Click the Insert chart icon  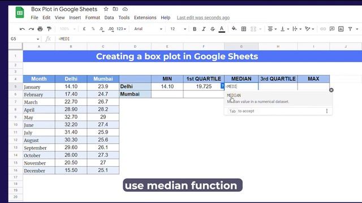click(x=341, y=29)
